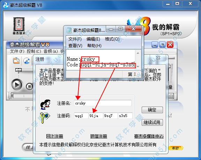Open the 短信注册 link

click(98, 136)
